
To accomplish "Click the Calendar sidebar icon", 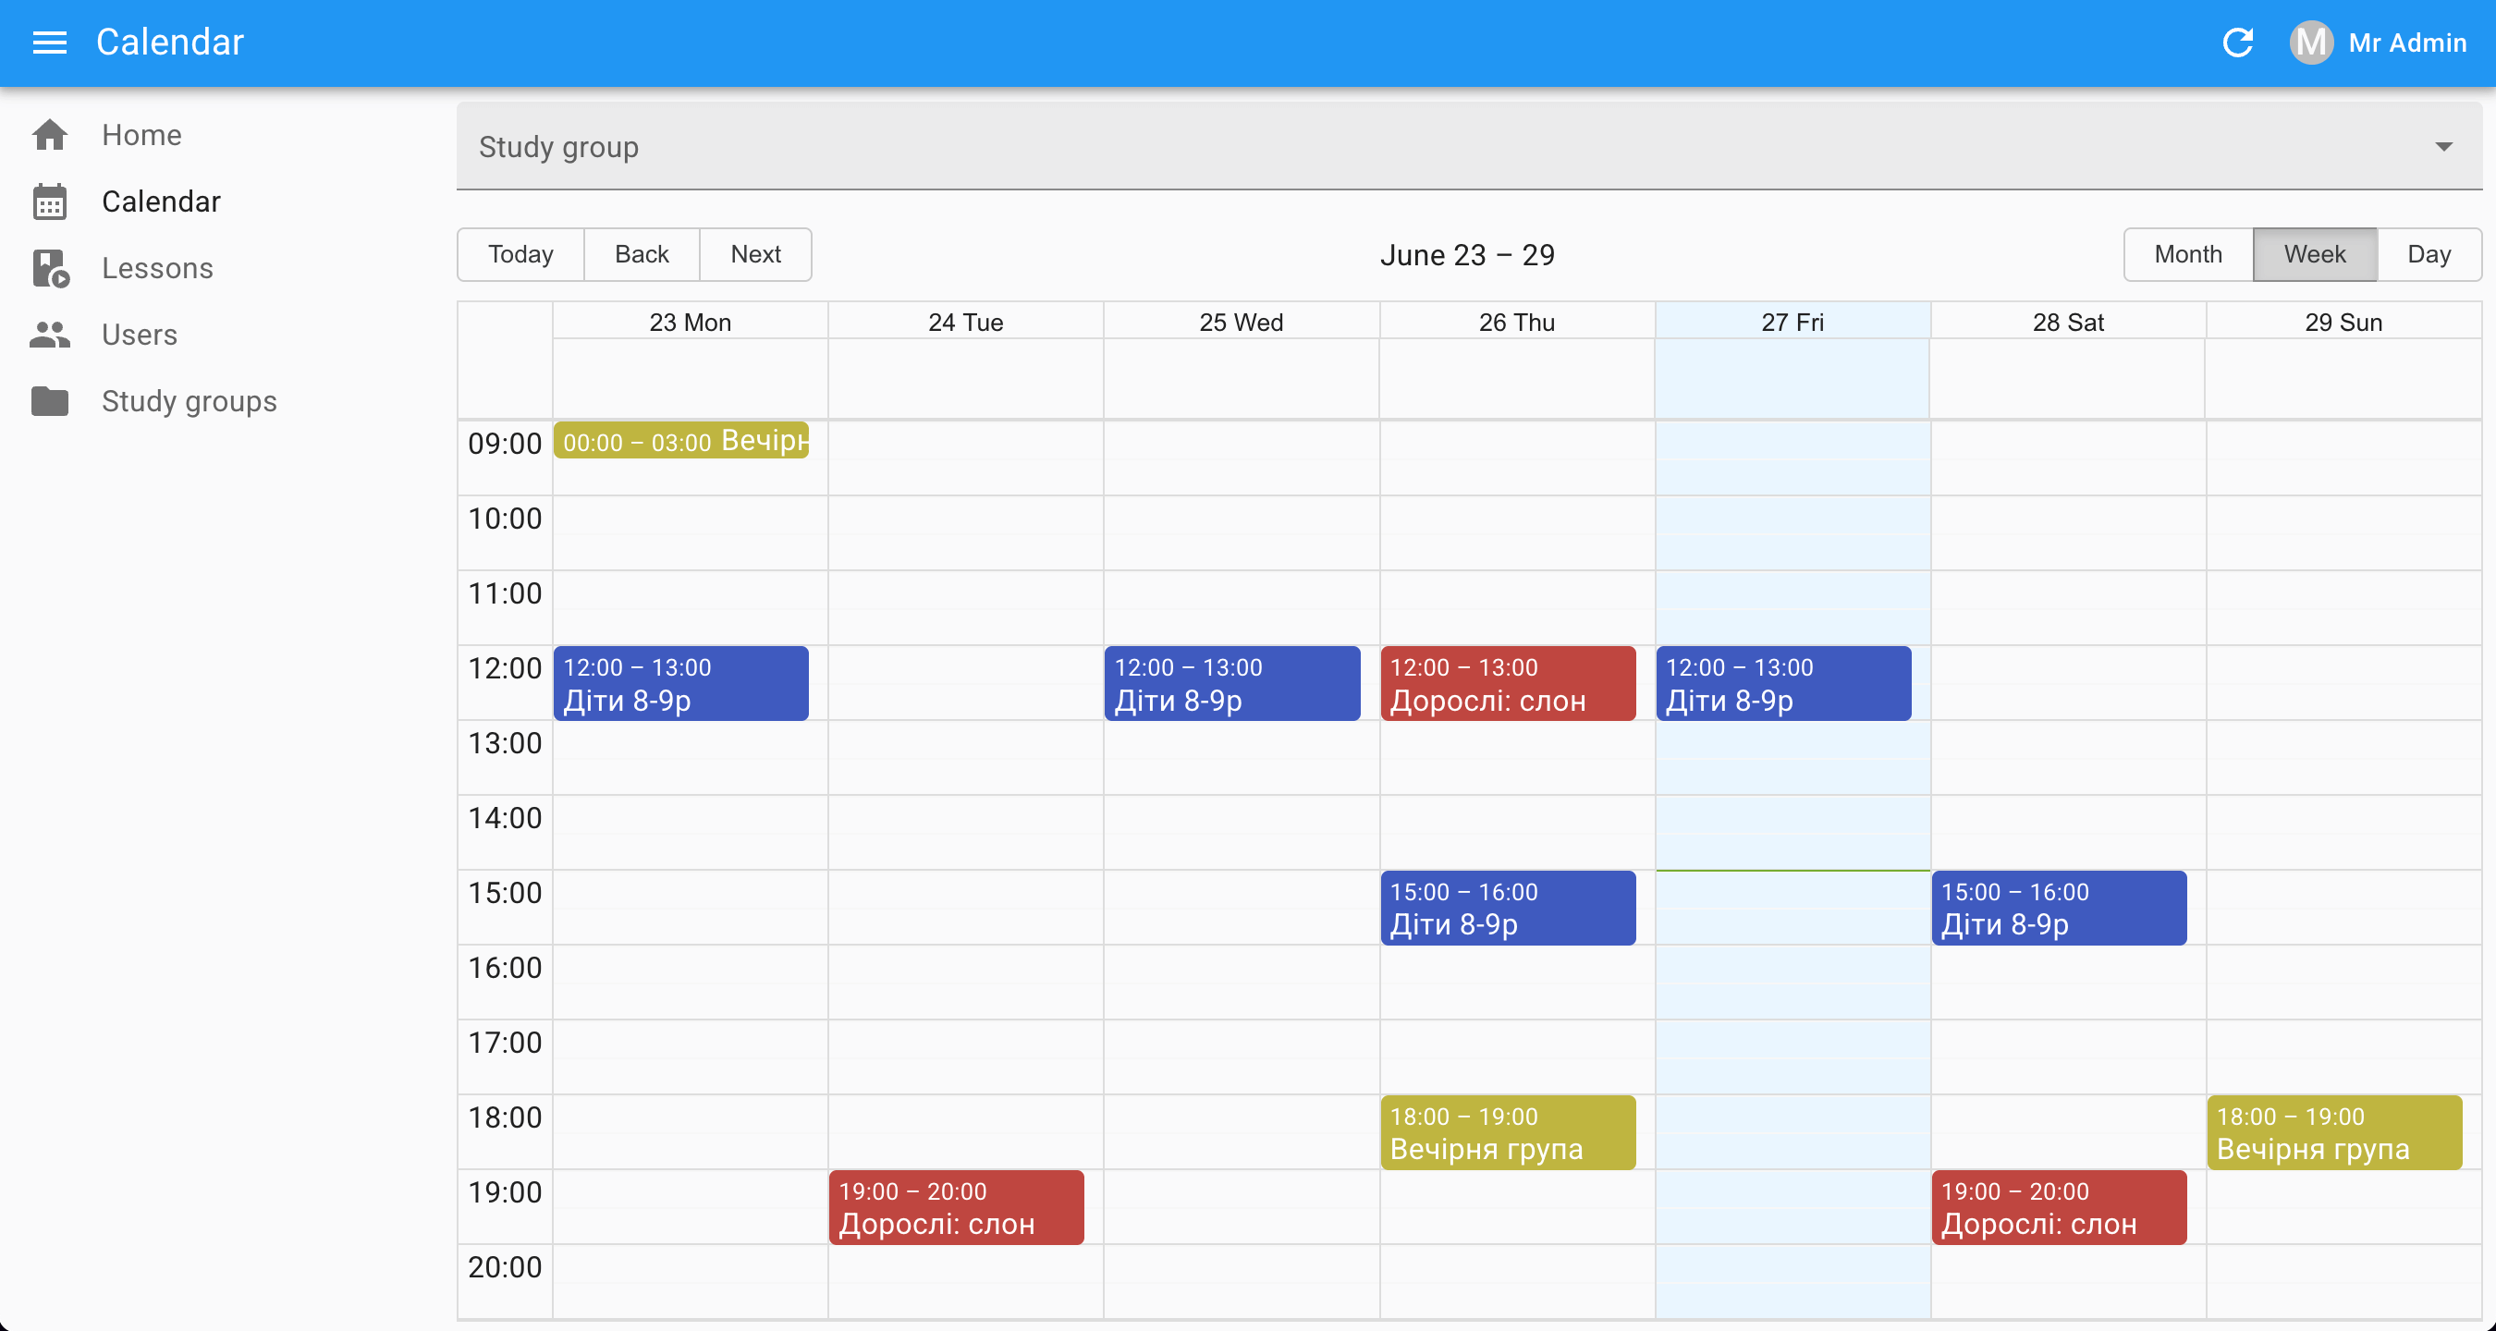I will coord(49,201).
